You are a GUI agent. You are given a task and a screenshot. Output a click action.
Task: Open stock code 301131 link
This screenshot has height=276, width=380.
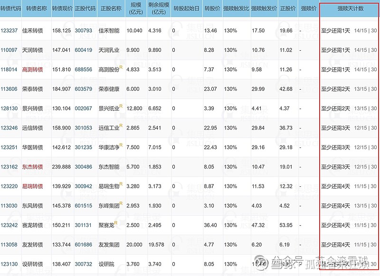coord(84,225)
